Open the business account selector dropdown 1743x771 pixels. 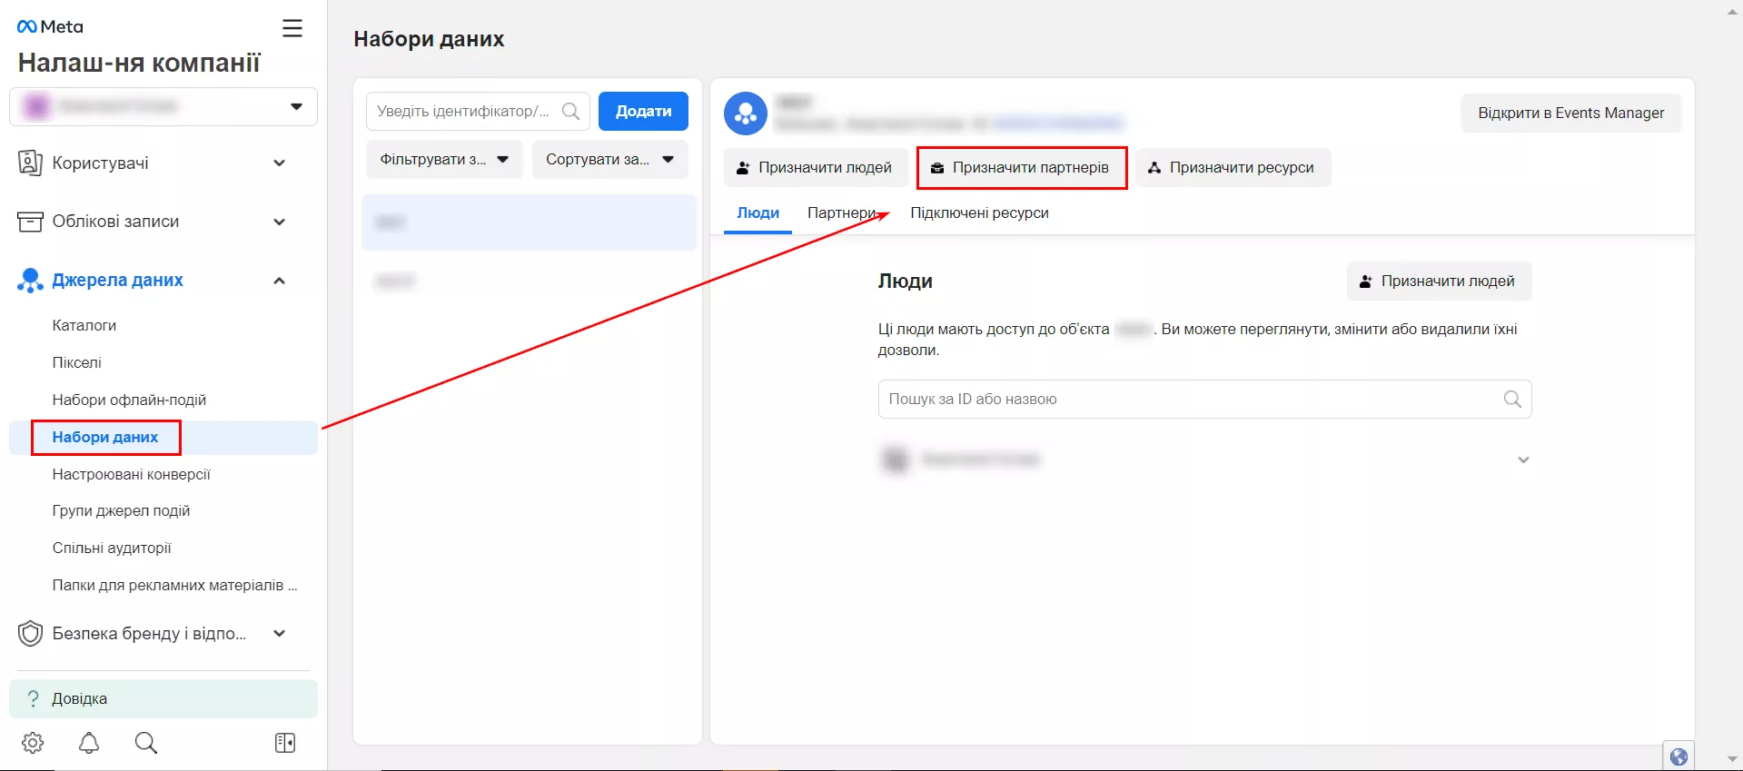(x=163, y=106)
